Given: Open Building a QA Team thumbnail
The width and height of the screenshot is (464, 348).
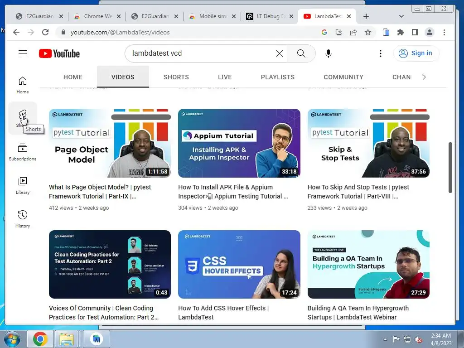Looking at the screenshot, I should click(368, 264).
